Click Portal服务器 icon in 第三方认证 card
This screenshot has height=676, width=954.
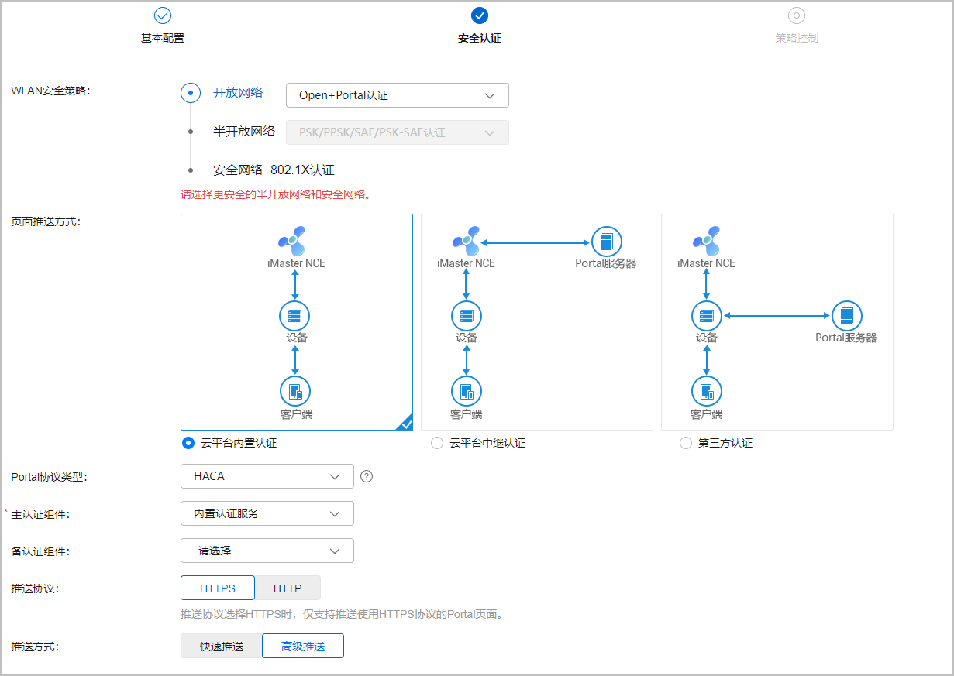(x=846, y=316)
